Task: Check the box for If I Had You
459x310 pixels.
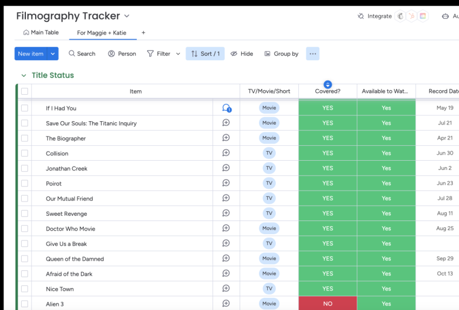Action: point(25,108)
